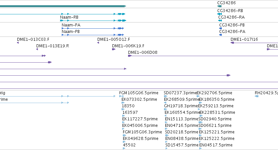Click the DME1-013E19.R feature label
278x150 pixels.
pyautogui.click(x=53, y=46)
